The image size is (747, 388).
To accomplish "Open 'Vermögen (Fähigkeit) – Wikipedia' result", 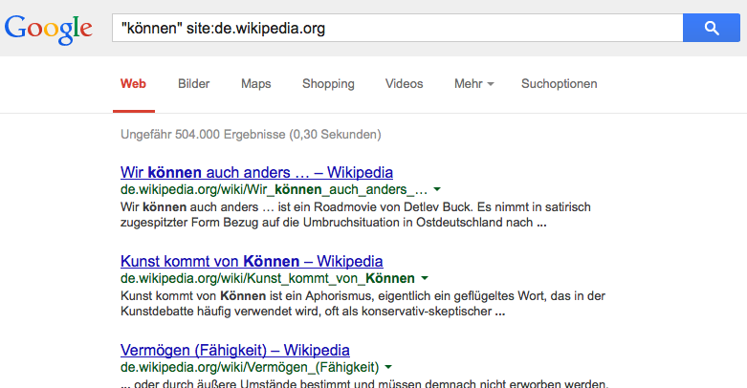I will 235,351.
